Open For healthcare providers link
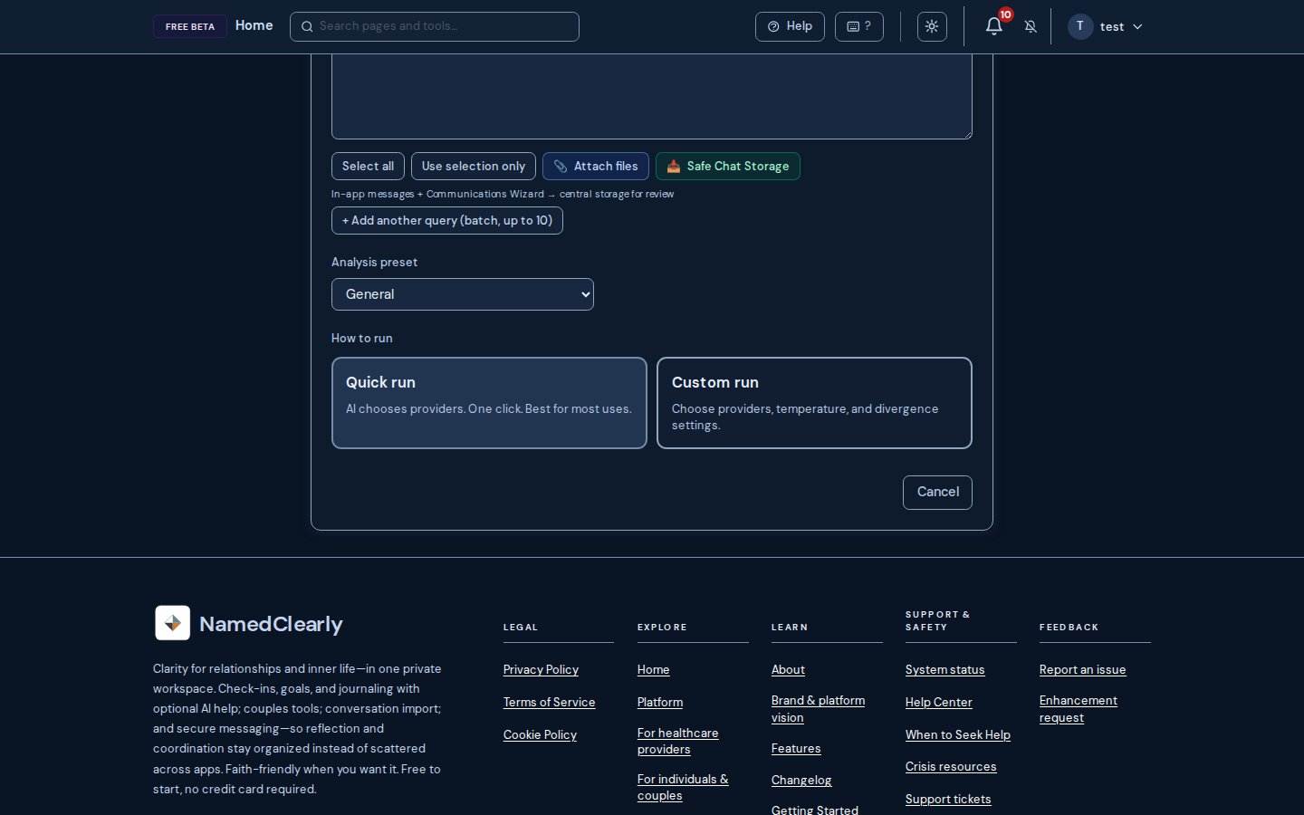Screen dimensions: 1304x815 point(677,742)
